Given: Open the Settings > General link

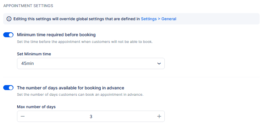Looking at the screenshot, I should click(158, 19).
